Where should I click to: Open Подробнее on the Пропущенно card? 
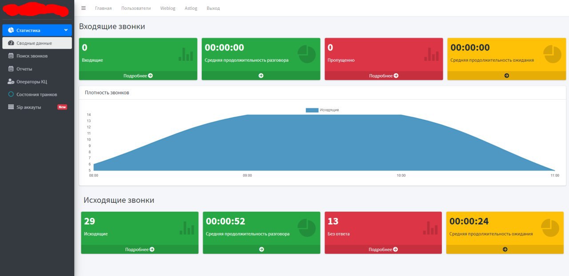[384, 75]
